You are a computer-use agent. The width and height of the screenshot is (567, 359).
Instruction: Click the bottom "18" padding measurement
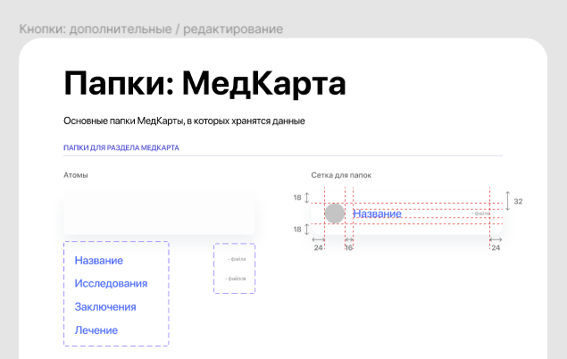(297, 230)
